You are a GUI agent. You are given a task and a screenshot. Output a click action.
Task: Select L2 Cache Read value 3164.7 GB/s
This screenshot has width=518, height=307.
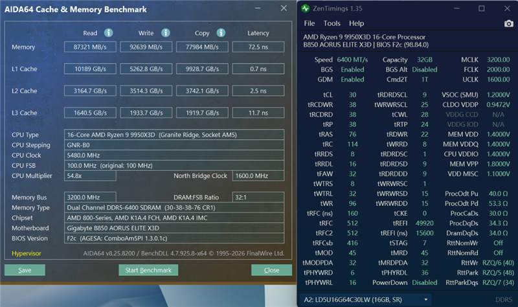pos(90,91)
